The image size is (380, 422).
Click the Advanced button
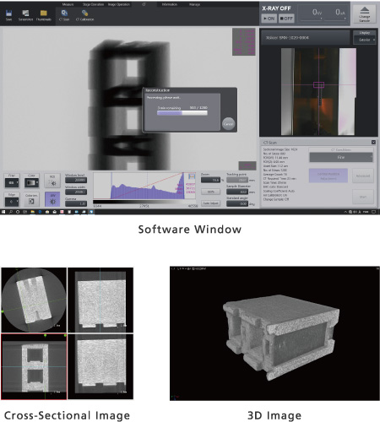[363, 176]
